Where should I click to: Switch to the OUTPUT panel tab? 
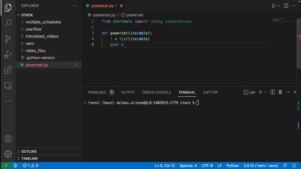point(128,92)
